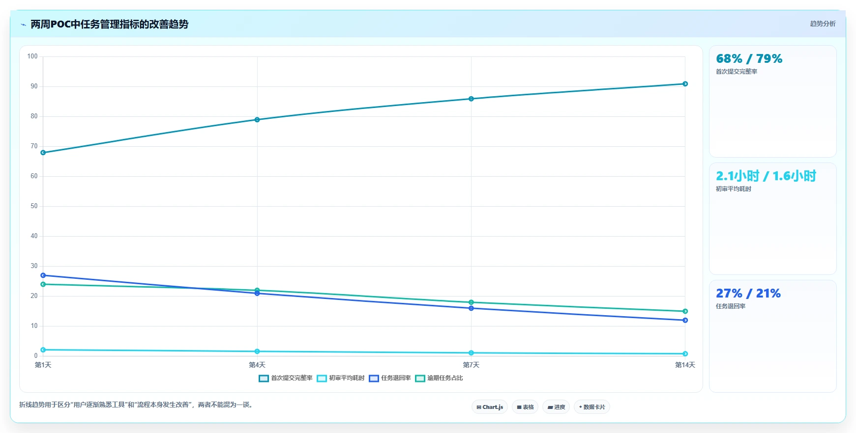Select 任务退回率 data point at 第4天
This screenshot has height=433, width=856.
click(x=257, y=293)
